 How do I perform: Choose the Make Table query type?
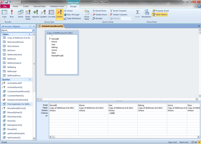(x=28, y=15)
